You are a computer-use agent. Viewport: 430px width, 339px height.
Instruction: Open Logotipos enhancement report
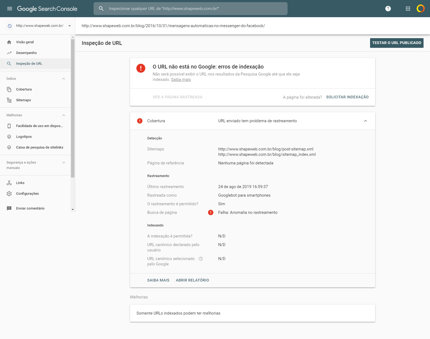(35, 137)
